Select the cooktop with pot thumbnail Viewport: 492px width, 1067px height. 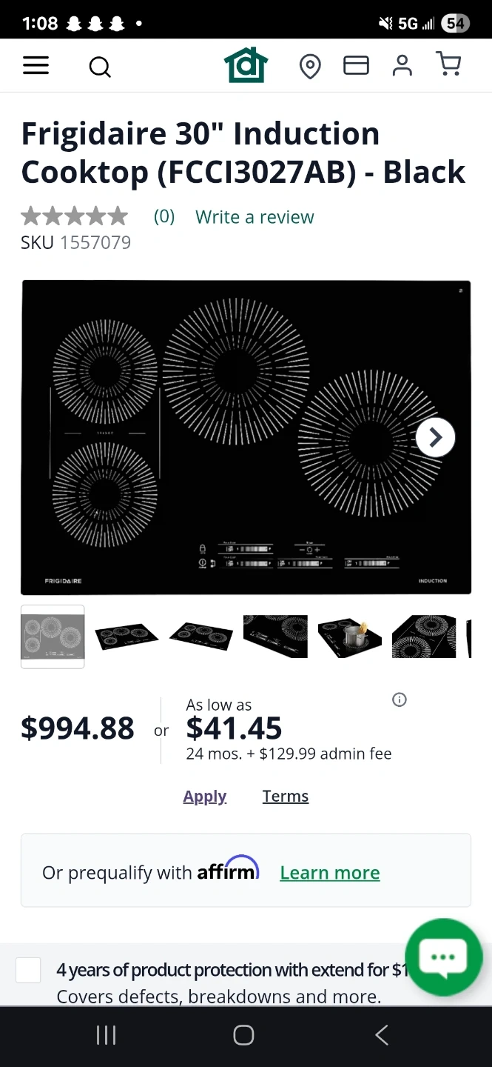tap(350, 636)
